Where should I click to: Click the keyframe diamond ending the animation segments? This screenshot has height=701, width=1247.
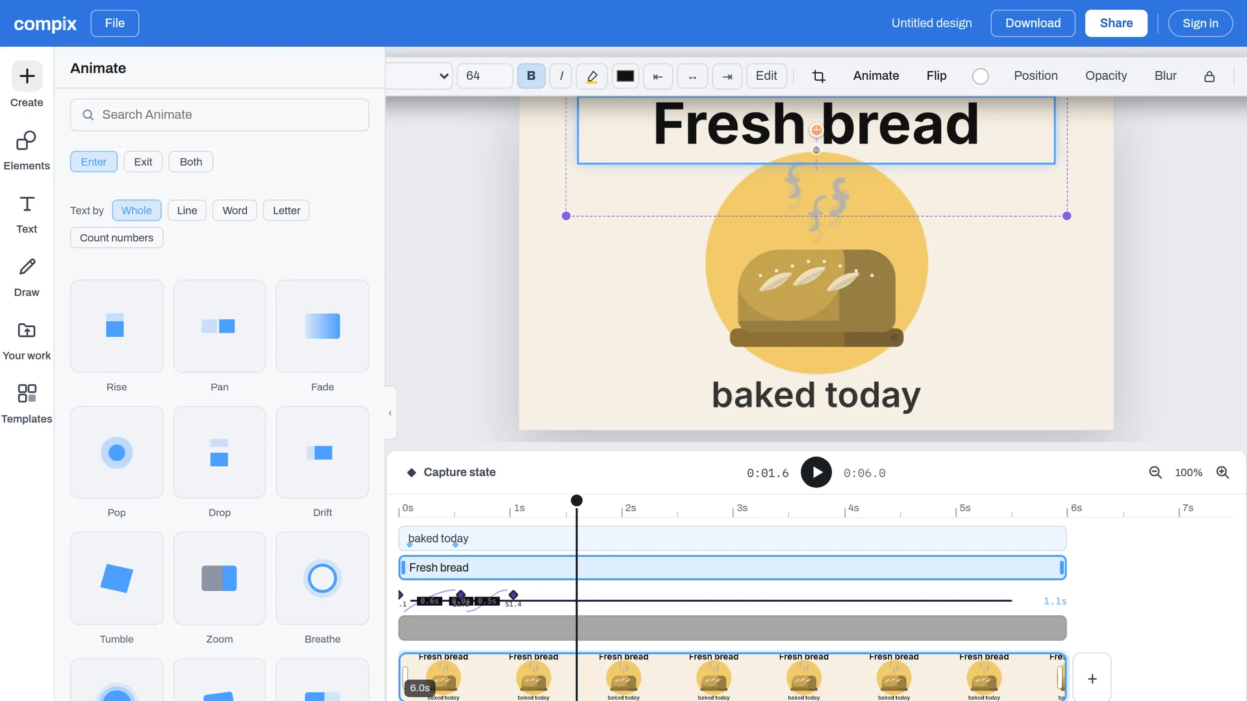(513, 595)
